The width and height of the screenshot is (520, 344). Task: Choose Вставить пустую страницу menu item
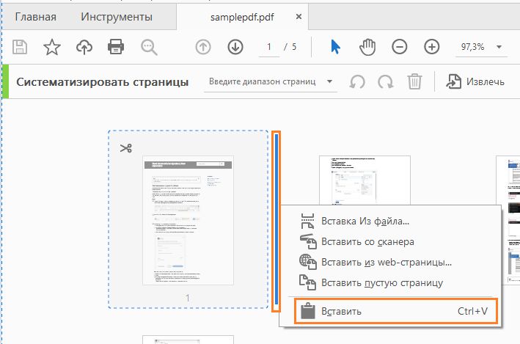(x=391, y=282)
